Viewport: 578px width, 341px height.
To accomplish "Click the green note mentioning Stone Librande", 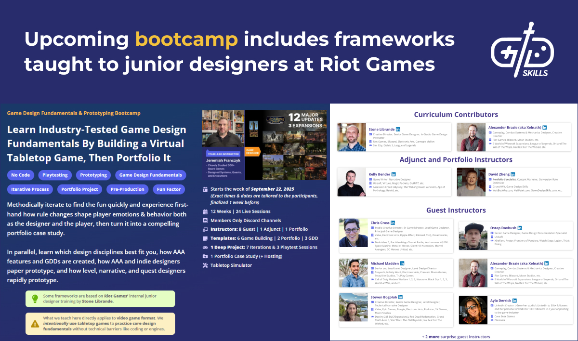I will [x=100, y=299].
